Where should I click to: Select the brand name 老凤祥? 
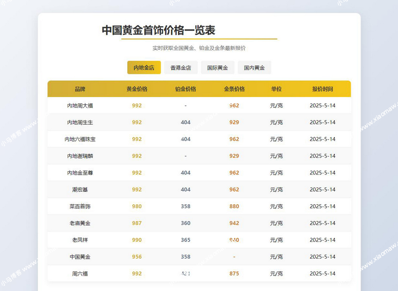80,240
